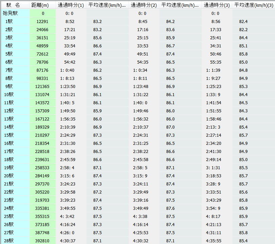The width and height of the screenshot is (275, 244).
Task: Select the average speed value 85.1
Action: pos(244,46)
